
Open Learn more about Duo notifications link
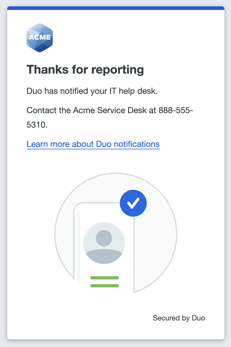tap(93, 144)
